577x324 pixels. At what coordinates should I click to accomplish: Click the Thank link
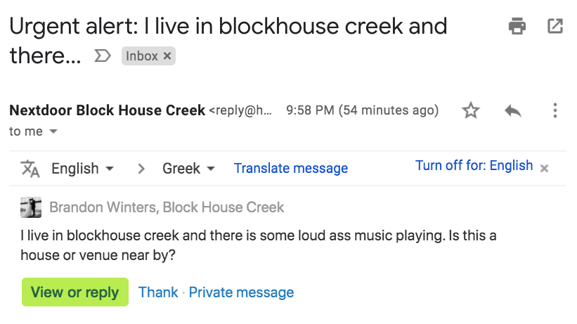pyautogui.click(x=158, y=292)
